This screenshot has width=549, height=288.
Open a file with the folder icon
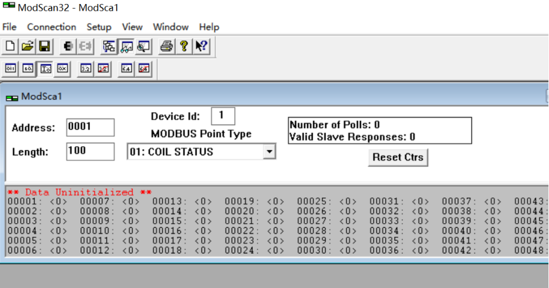tap(27, 46)
